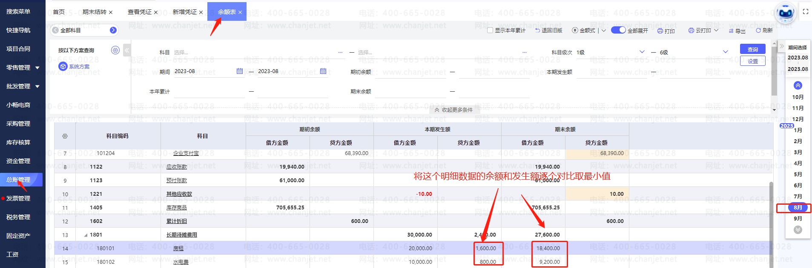Close the 查看凭证 tab
Viewport: 812px width, 268px height.
coord(156,12)
